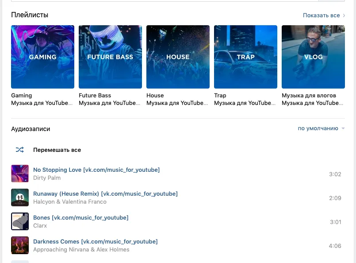Click the shuffle icon beside Перемешать все
The image size is (356, 263).
[20, 150]
